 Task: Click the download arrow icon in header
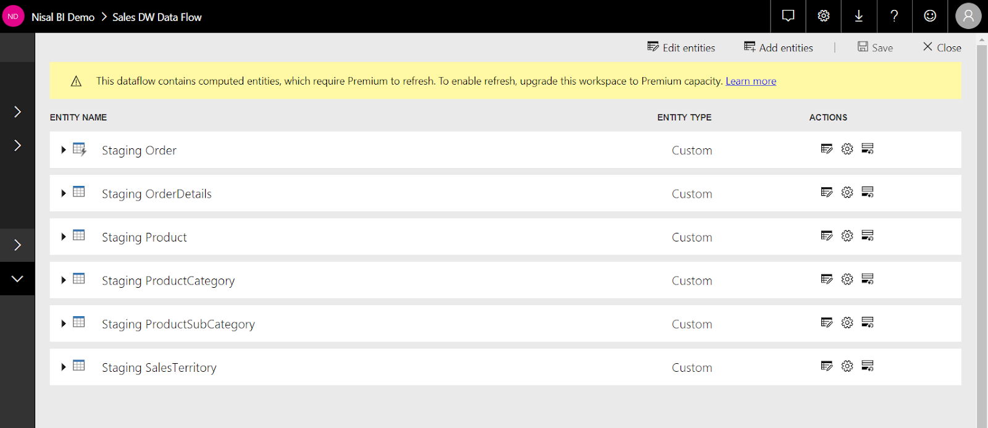[859, 16]
